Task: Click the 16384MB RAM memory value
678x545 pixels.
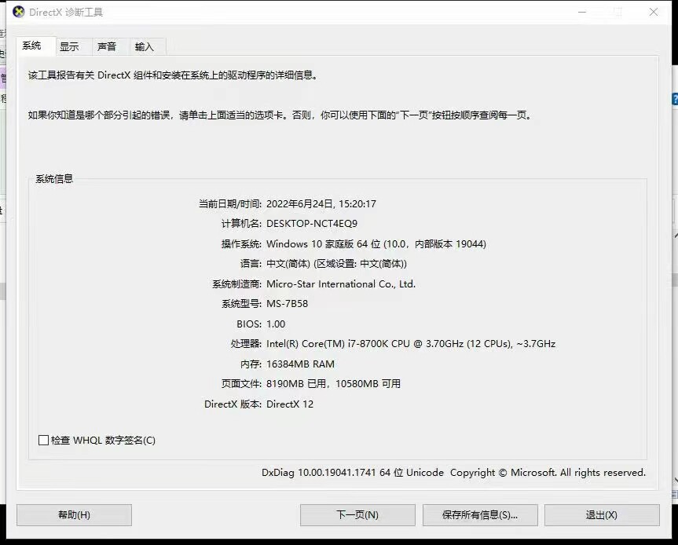Action: point(300,364)
